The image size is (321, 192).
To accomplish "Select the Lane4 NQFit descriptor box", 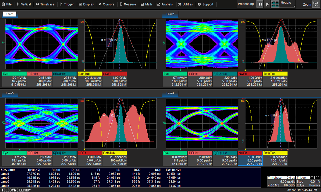I will (x=250, y=159).
